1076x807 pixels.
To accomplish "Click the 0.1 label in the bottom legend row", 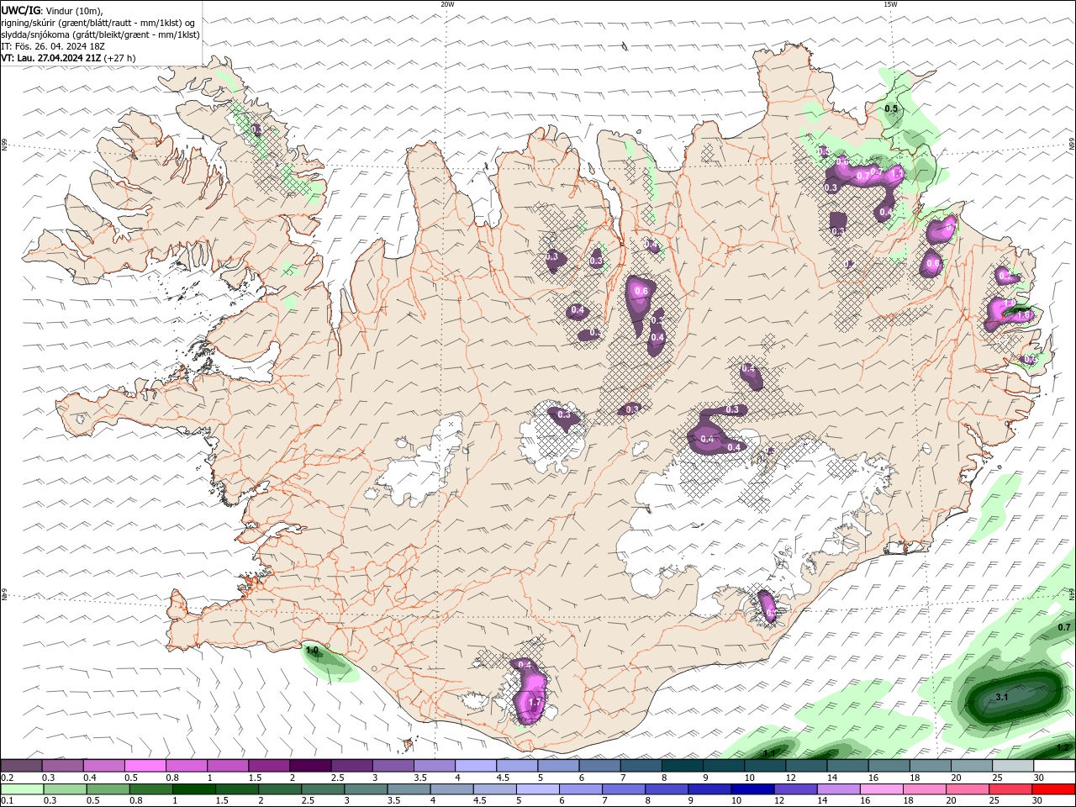I will 7,800.
